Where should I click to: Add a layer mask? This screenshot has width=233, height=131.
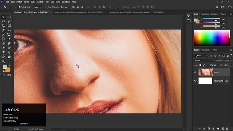point(209,128)
